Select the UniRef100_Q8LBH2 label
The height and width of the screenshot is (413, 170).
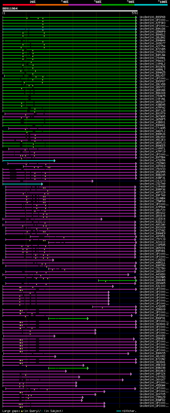[x=152, y=37]
